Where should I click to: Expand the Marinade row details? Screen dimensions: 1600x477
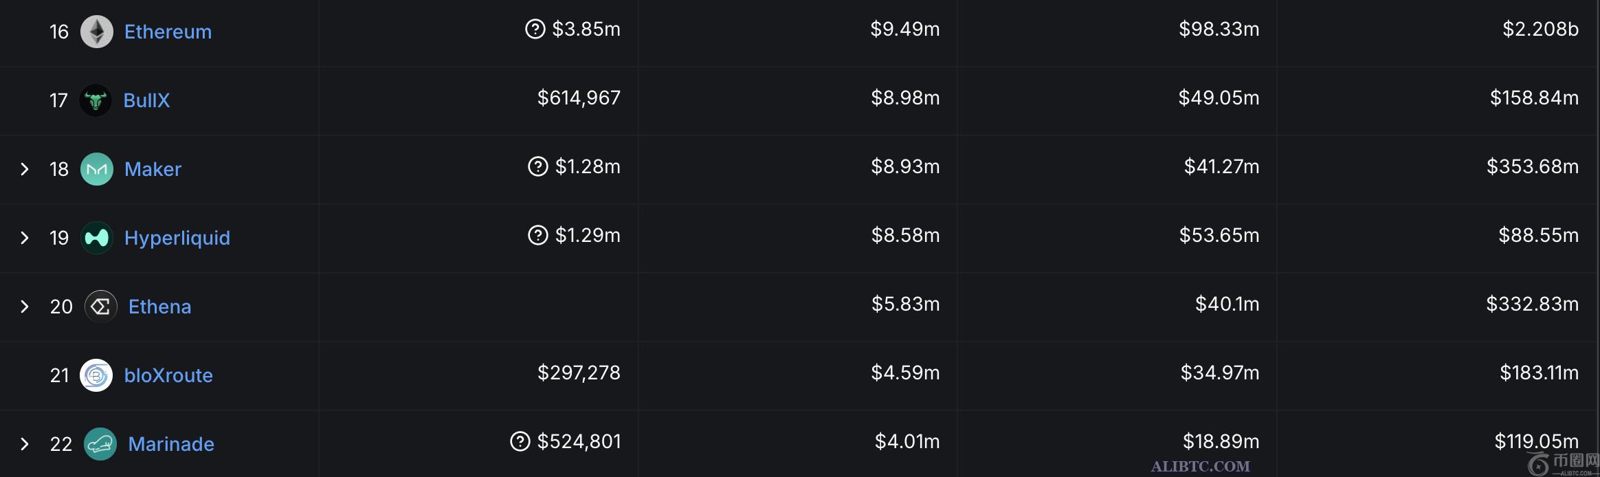tap(25, 444)
